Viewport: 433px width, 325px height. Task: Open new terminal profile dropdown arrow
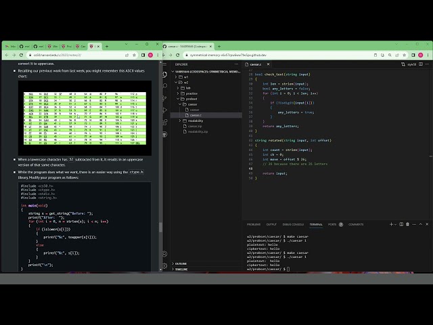tap(395, 224)
